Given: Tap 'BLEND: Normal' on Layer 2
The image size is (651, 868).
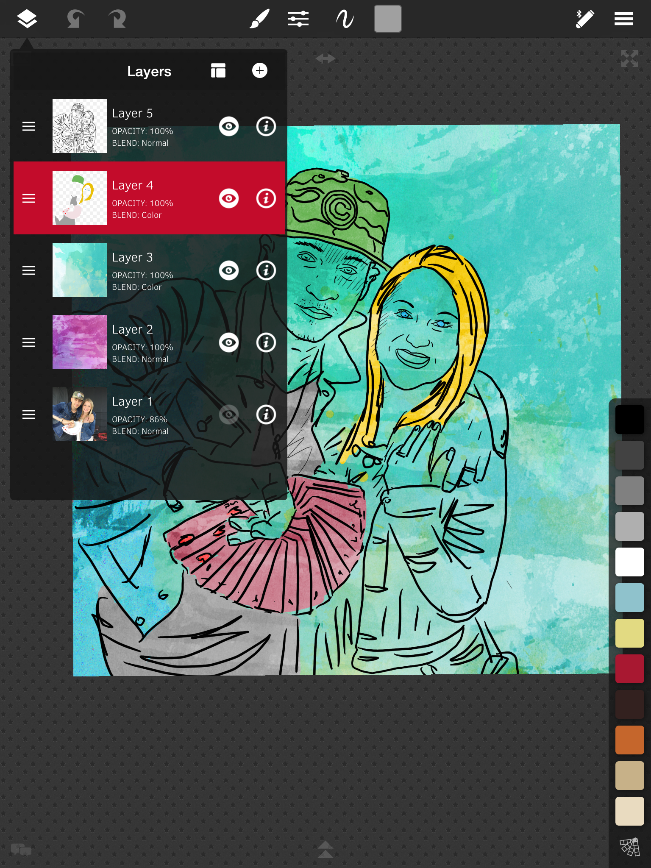Looking at the screenshot, I should pyautogui.click(x=140, y=359).
